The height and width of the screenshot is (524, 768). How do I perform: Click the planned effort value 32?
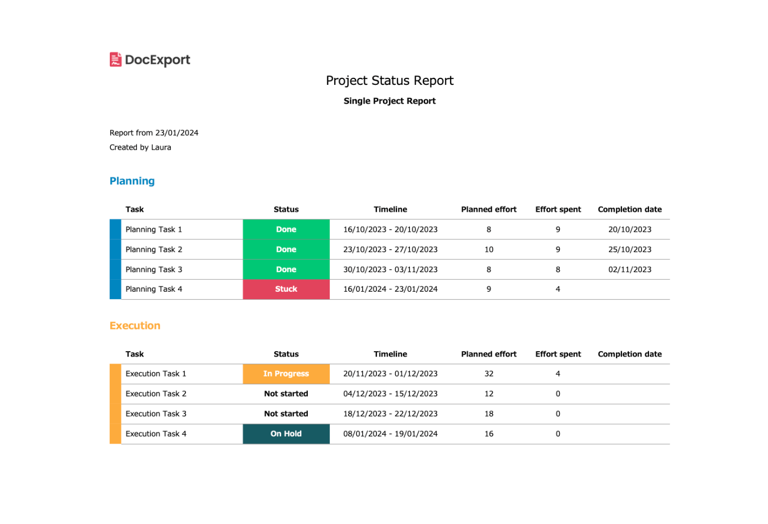click(489, 374)
